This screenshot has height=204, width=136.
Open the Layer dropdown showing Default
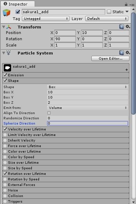point(107,19)
